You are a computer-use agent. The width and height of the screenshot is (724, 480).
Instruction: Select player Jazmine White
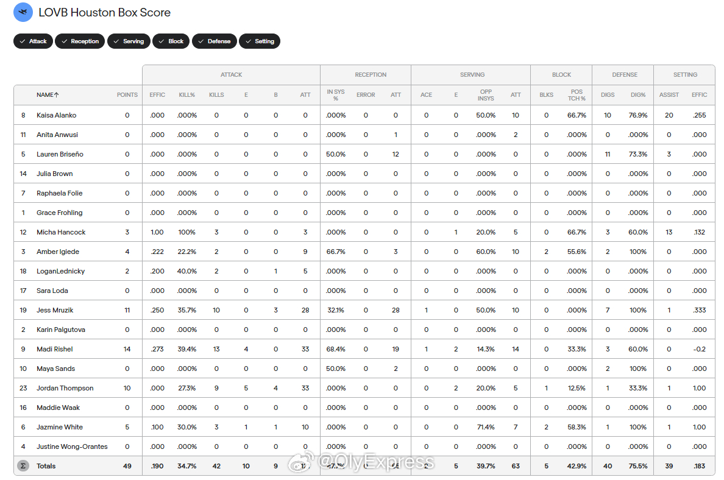tap(60, 427)
